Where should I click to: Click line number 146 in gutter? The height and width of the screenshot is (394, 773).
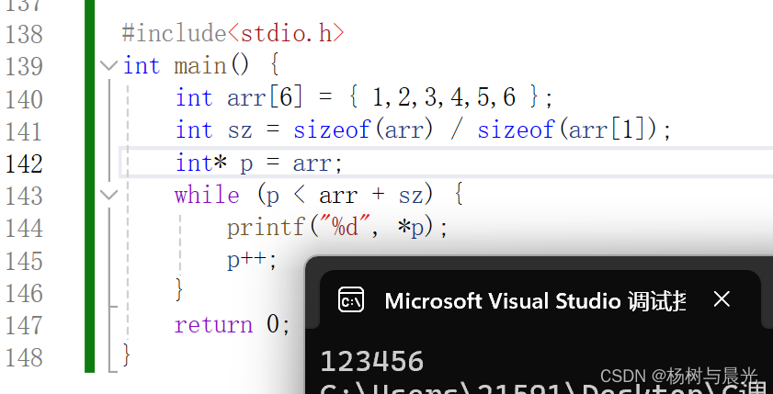24,293
